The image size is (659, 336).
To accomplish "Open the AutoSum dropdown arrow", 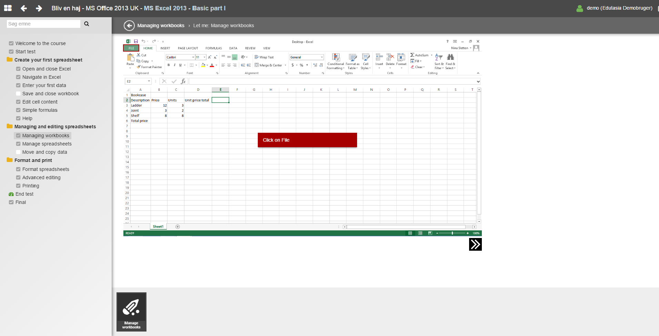I will coord(432,55).
